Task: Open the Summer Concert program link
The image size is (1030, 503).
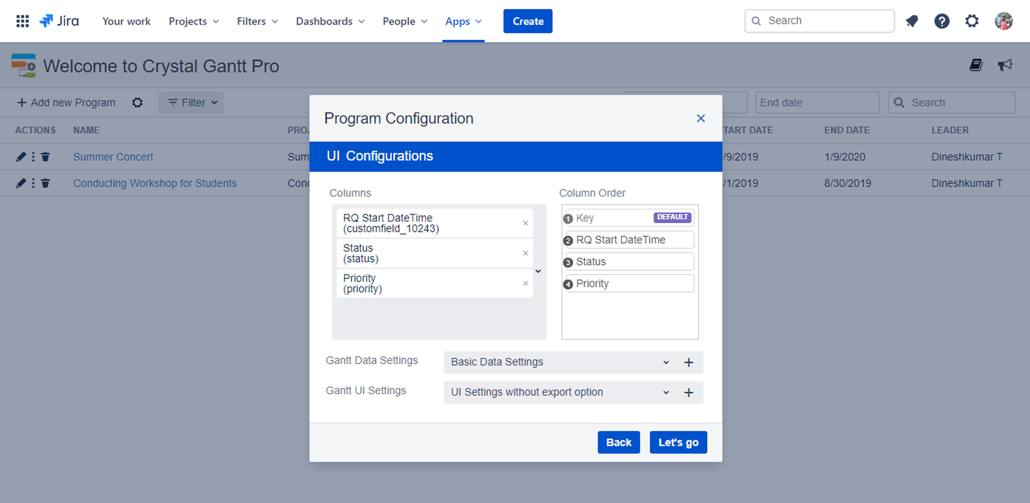Action: 113,157
